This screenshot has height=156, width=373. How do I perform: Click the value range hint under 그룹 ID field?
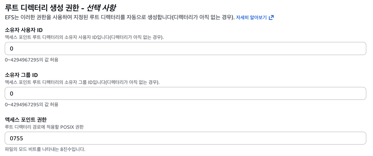[32, 104]
